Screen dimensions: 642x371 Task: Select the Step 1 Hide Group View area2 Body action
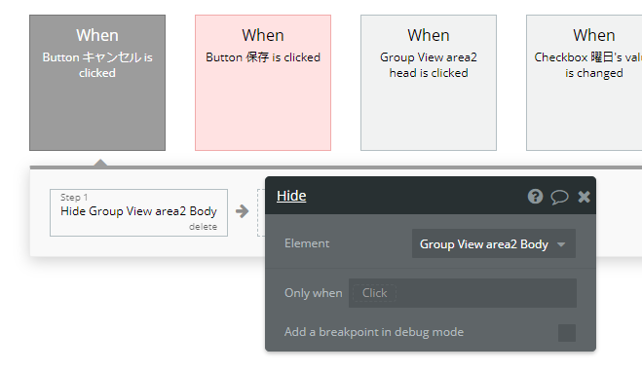(138, 212)
